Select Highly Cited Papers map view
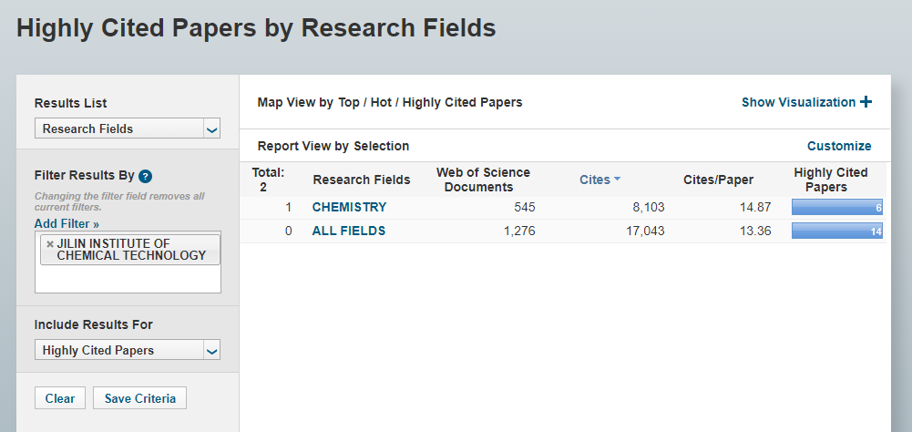The image size is (912, 432). coord(462,102)
